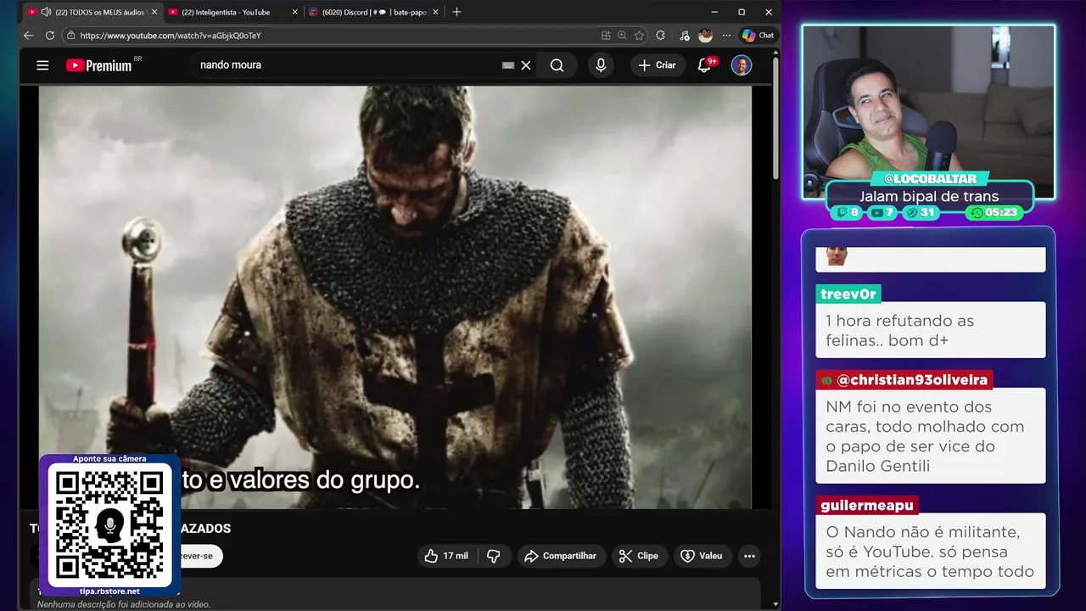Start voice search with microphone
The width and height of the screenshot is (1086, 611).
pos(601,65)
